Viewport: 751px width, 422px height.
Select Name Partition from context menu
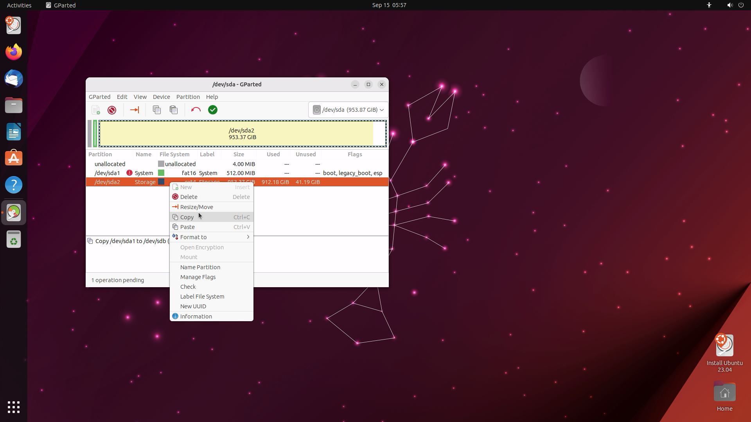click(212, 267)
